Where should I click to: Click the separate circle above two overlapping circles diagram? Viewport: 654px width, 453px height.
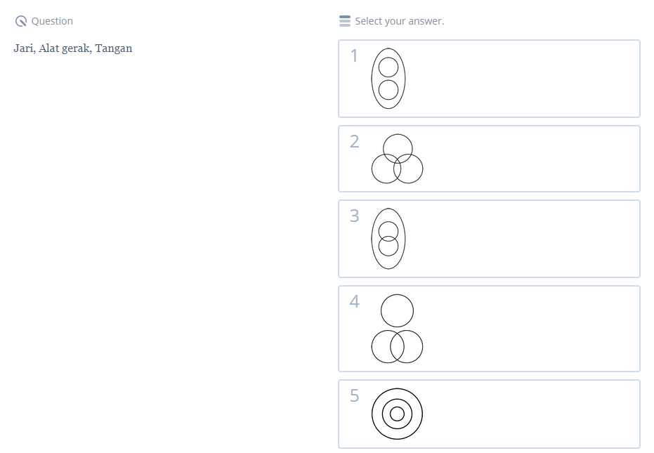(397, 329)
